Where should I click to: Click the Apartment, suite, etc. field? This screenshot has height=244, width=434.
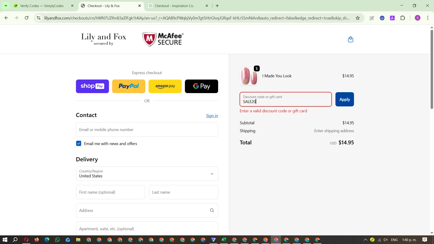point(147,228)
